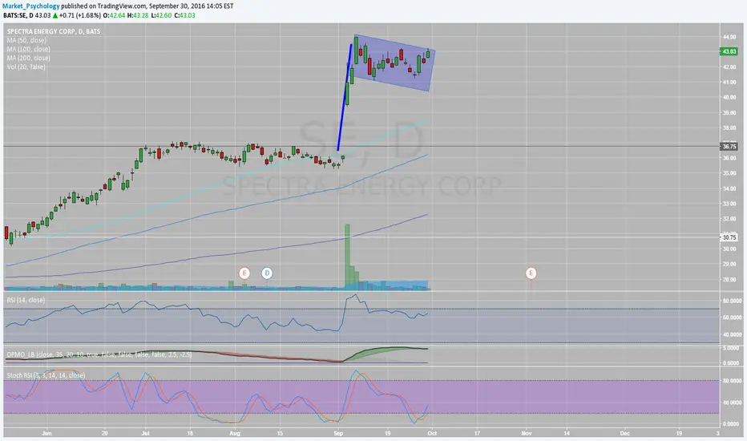This screenshot has width=747, height=441.
Task: Click the earnings E marker near November
Action: click(531, 273)
